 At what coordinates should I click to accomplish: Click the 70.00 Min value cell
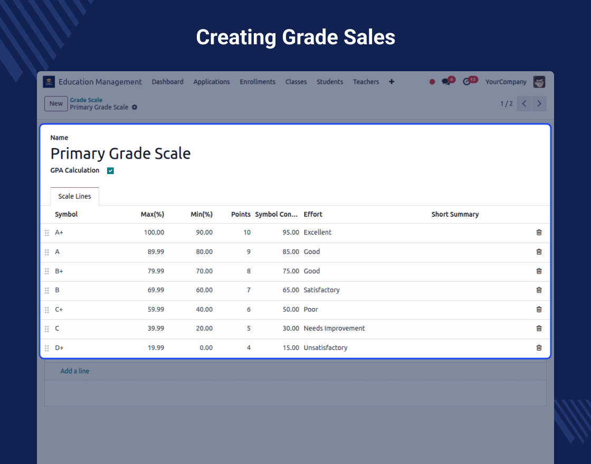coord(204,271)
